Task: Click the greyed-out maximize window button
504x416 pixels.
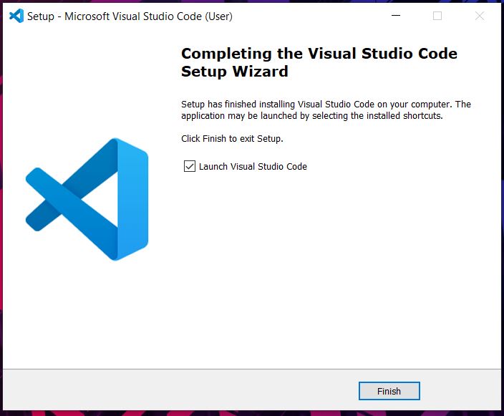Action: tap(437, 16)
